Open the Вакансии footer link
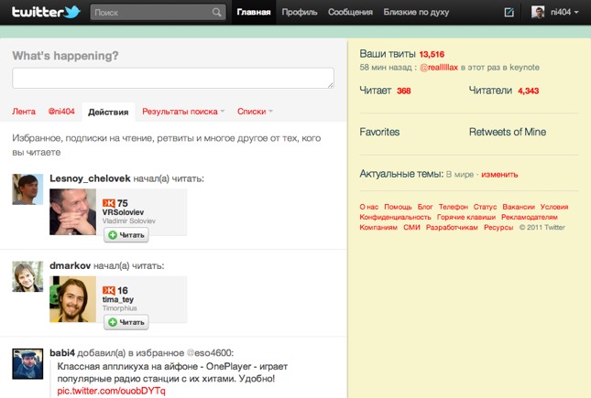 coord(519,207)
